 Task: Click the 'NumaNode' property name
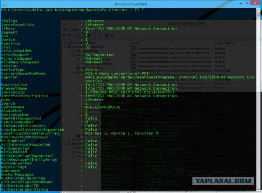[x=10, y=171]
